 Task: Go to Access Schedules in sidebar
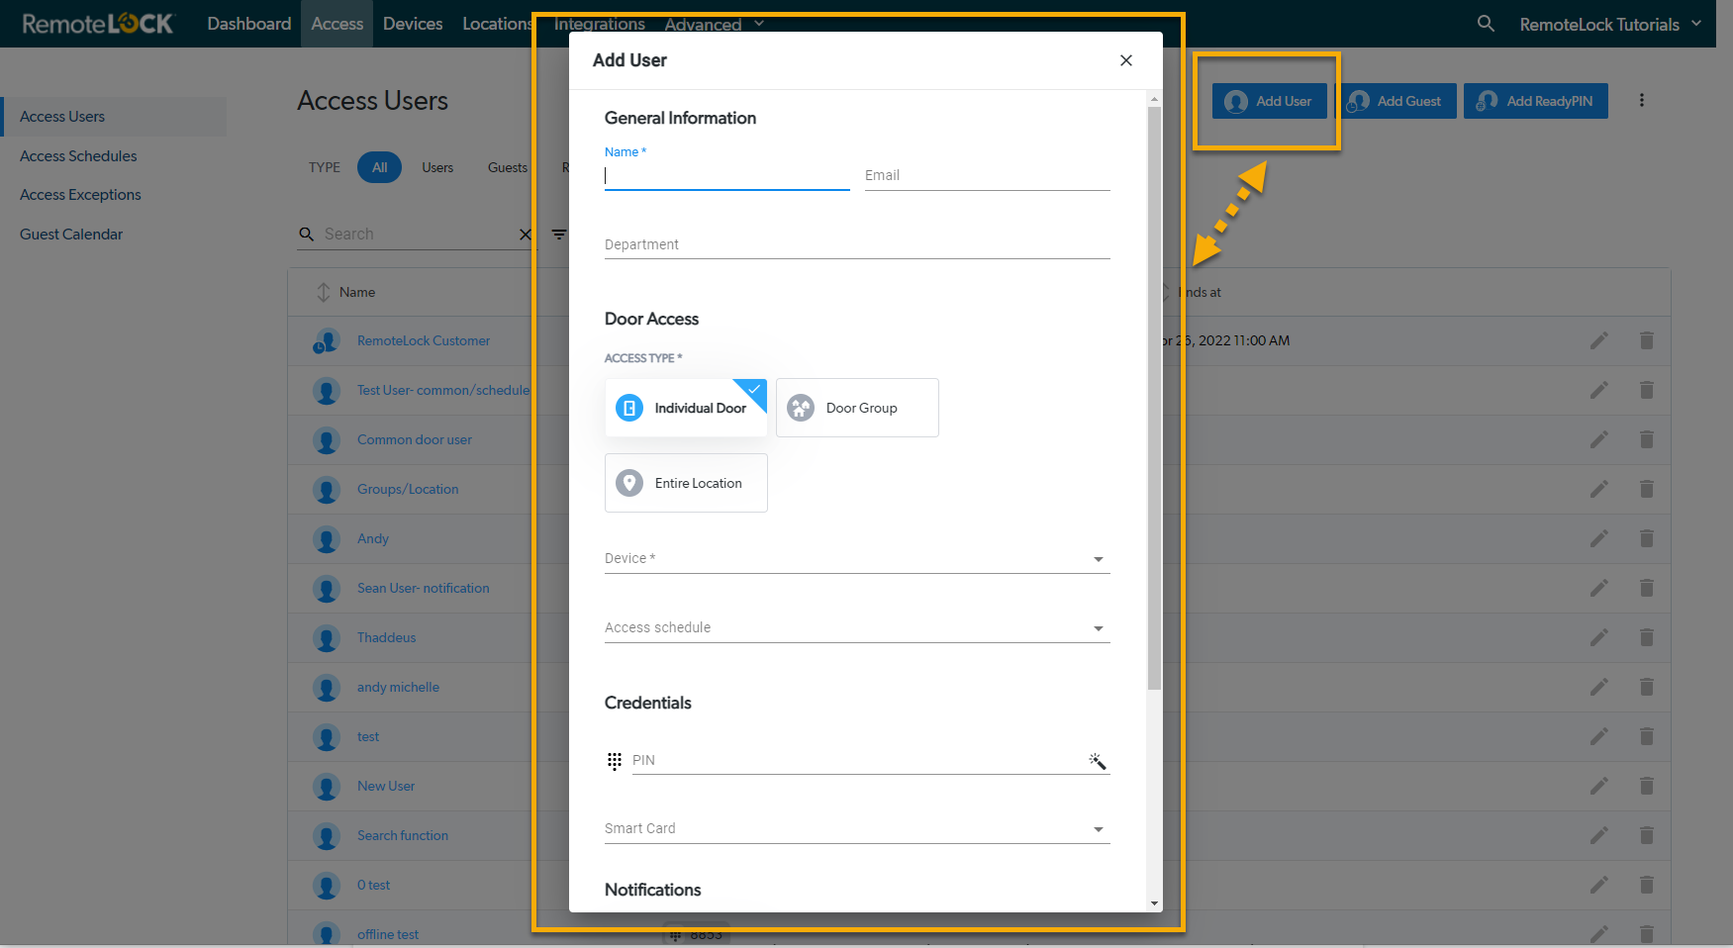[x=78, y=156]
